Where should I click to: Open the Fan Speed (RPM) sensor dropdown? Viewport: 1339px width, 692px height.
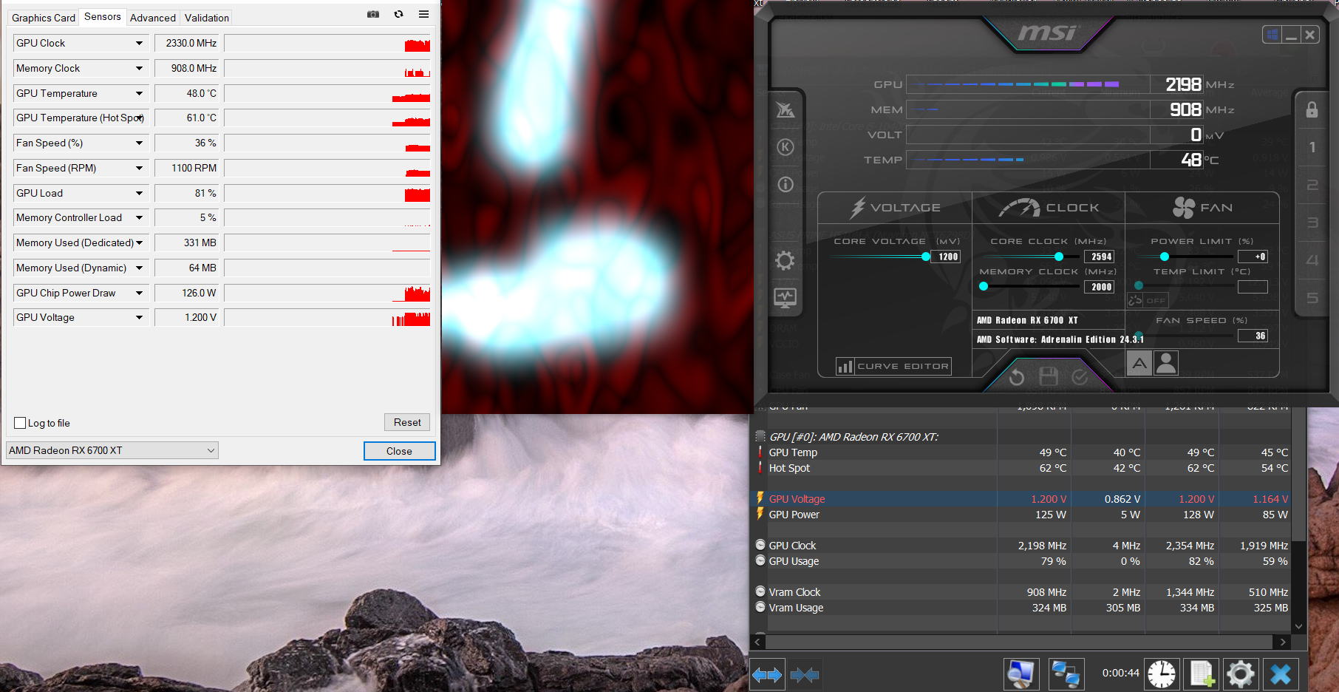click(x=139, y=169)
